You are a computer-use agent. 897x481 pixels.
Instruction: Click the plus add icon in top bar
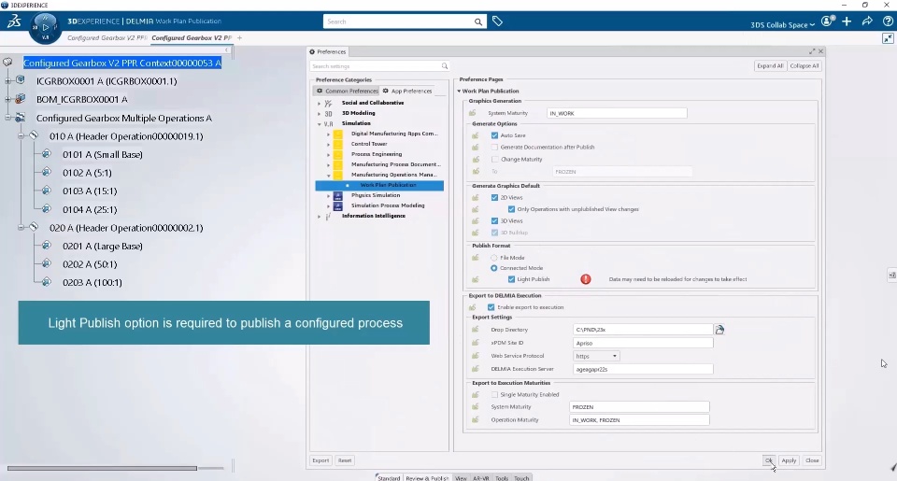pos(847,21)
